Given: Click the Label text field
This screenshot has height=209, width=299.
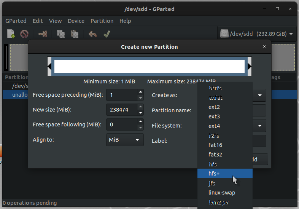Looking at the screenshot, I should 259,141.
